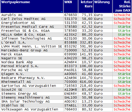The height and width of the screenshot is (112, 132).
Task: Click the price 218,40 cell
Action: click(x=86, y=86)
